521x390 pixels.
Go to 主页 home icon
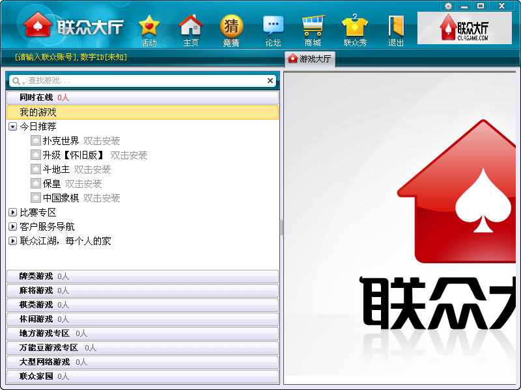coord(190,27)
